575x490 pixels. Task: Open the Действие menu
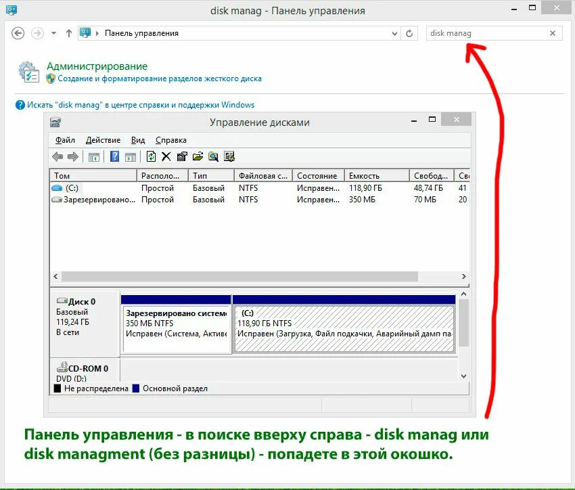(x=103, y=140)
